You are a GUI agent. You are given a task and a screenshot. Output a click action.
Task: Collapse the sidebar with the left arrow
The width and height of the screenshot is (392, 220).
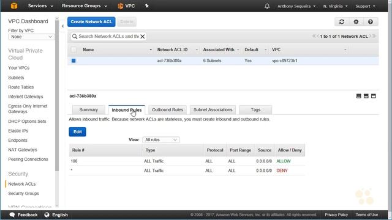coord(62,26)
